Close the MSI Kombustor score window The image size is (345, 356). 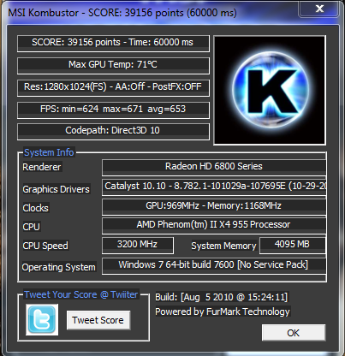pyautogui.click(x=318, y=9)
